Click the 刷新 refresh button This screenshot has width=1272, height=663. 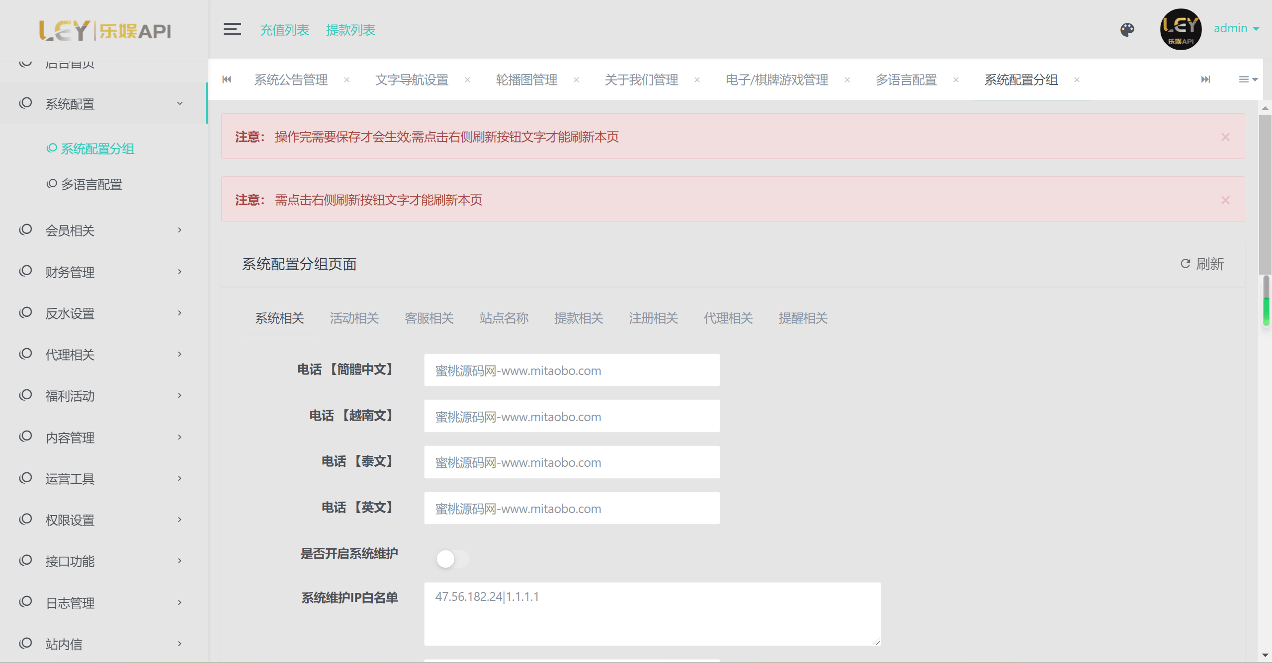(1202, 264)
